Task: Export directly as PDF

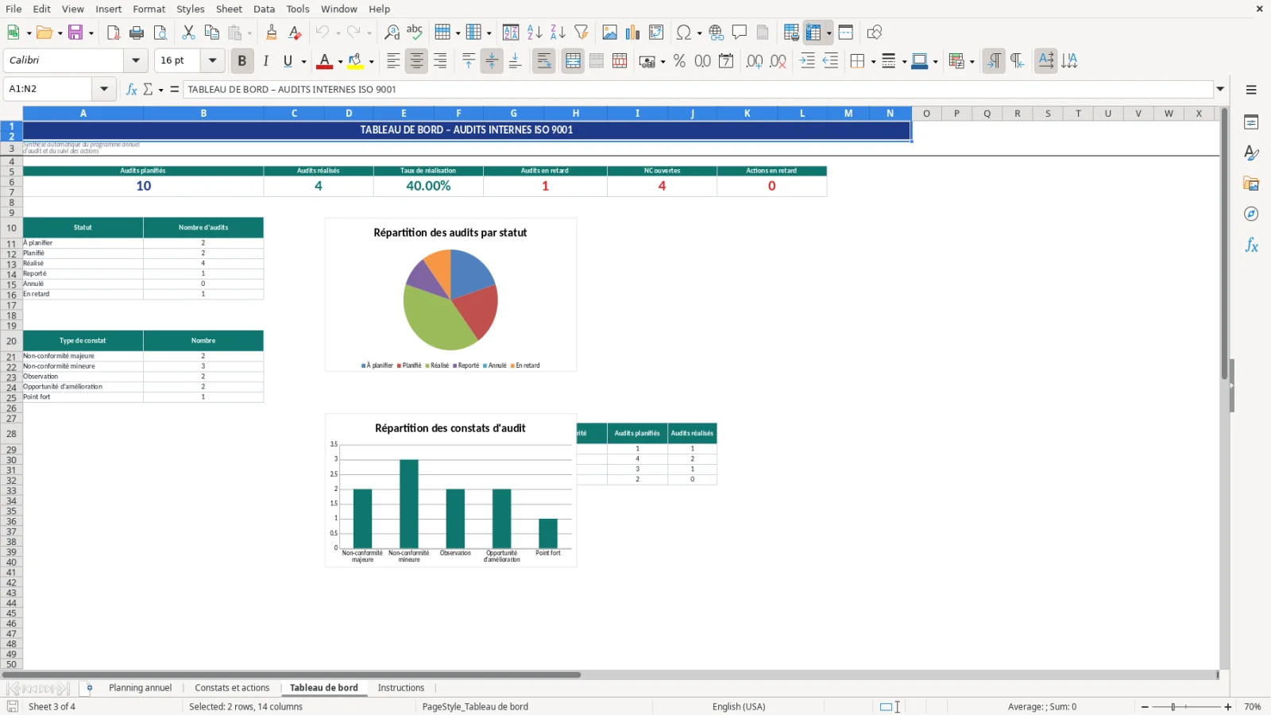Action: 114,33
